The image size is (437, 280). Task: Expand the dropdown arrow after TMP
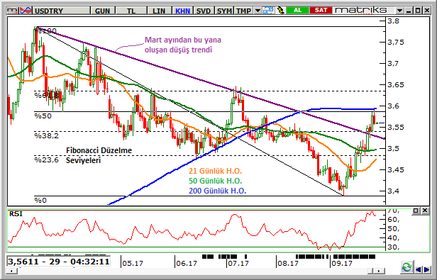pyautogui.click(x=258, y=11)
